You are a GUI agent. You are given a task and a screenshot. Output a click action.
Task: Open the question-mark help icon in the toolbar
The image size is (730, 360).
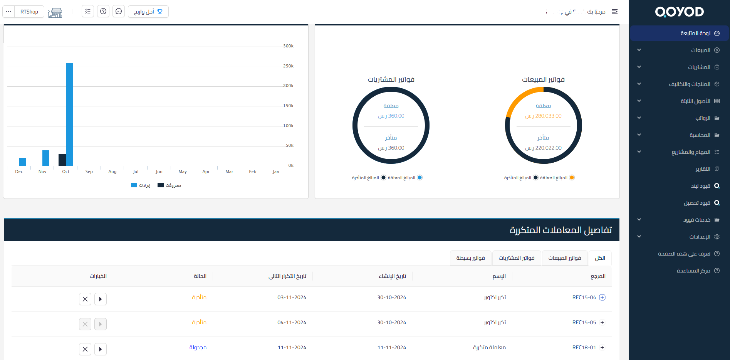(x=103, y=11)
